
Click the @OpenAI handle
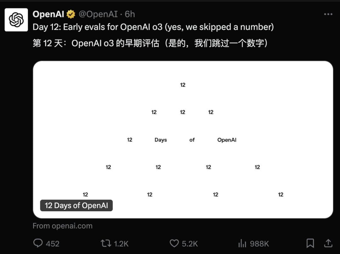(x=98, y=14)
